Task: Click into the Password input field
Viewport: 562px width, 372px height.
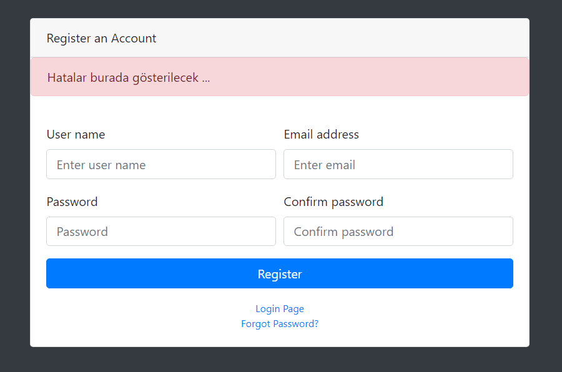Action: (161, 231)
